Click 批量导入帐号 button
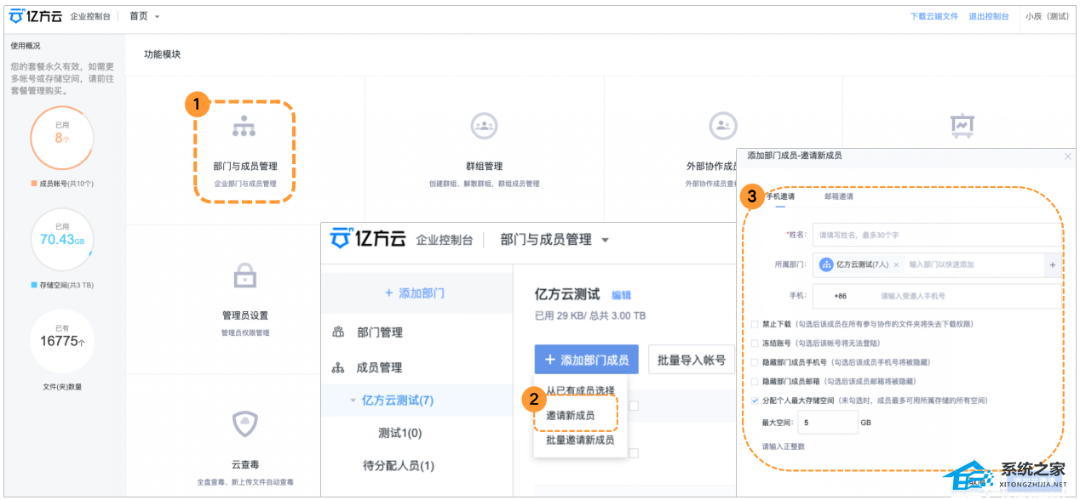Viewport: 1080px width, 500px height. [691, 360]
